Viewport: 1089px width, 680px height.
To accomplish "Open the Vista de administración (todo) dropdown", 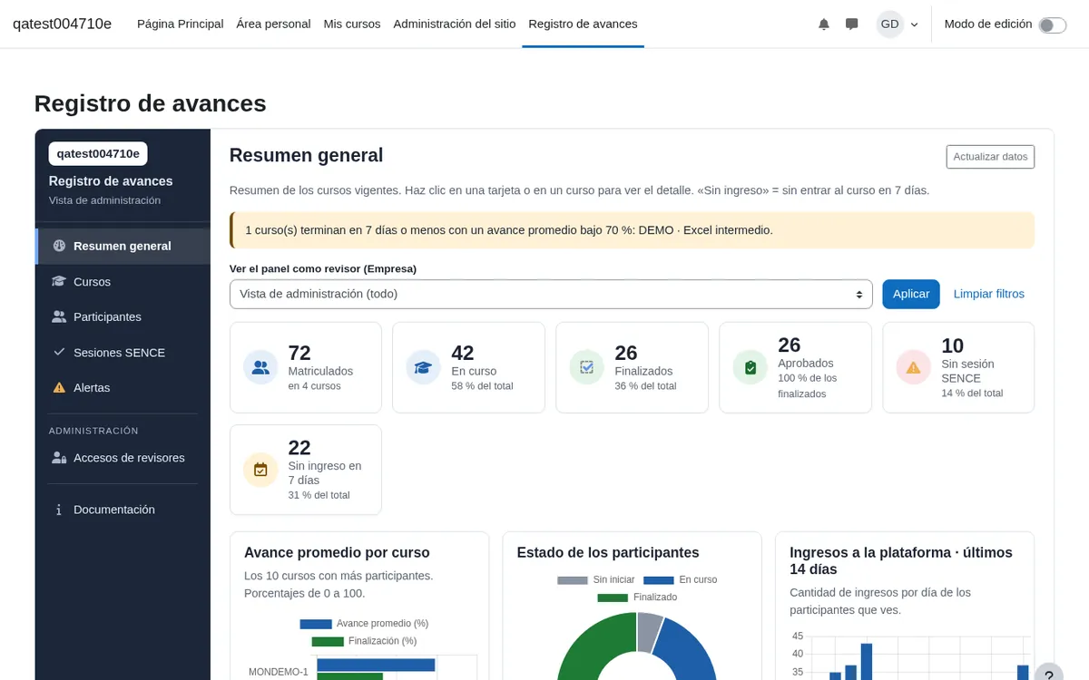I will tap(551, 294).
